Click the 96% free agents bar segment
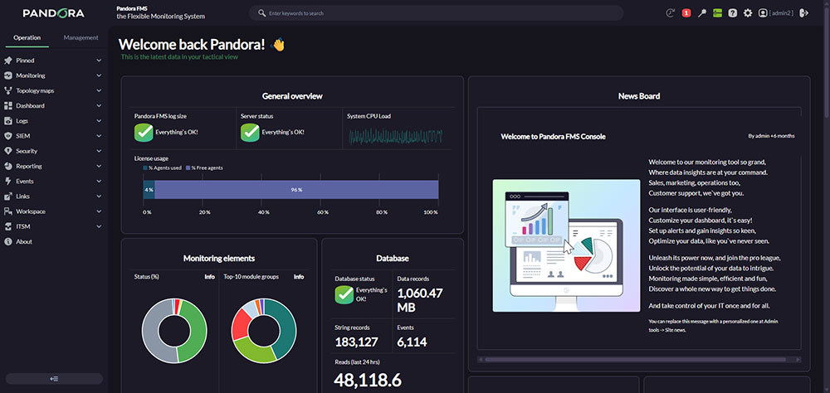The image size is (830, 393). [296, 189]
